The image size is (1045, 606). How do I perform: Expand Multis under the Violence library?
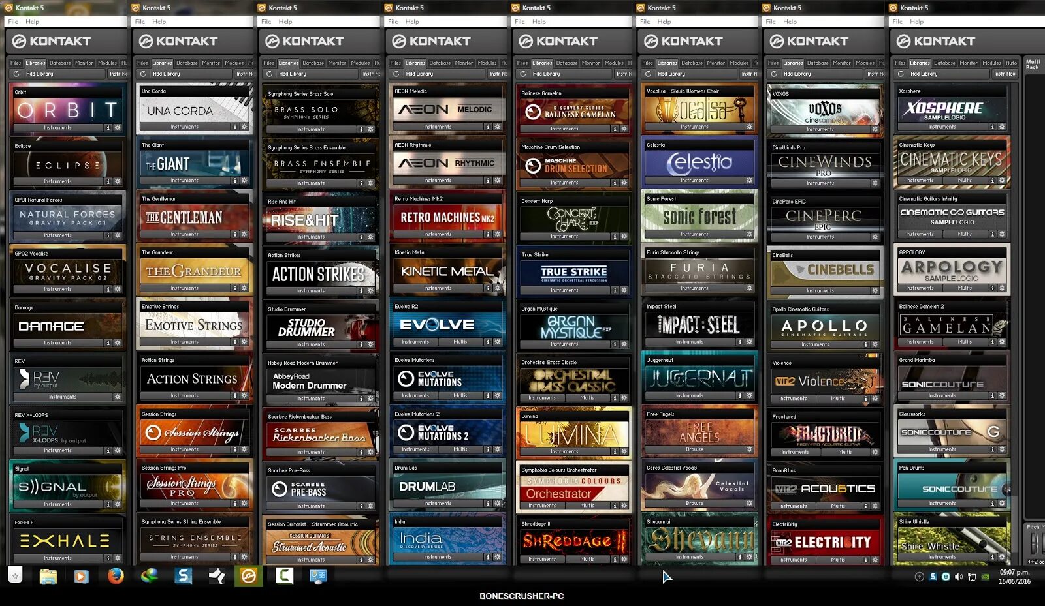click(x=838, y=398)
